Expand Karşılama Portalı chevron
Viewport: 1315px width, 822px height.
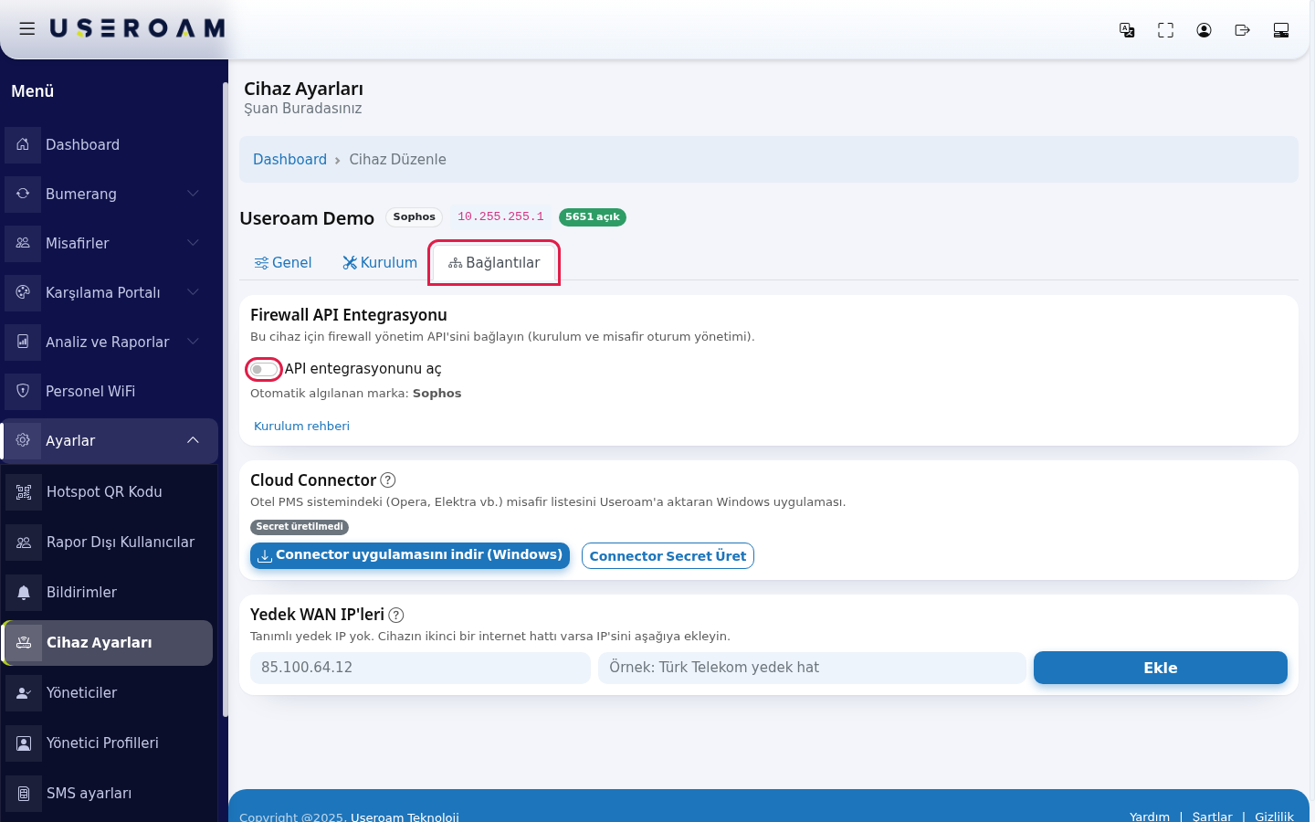click(x=193, y=292)
